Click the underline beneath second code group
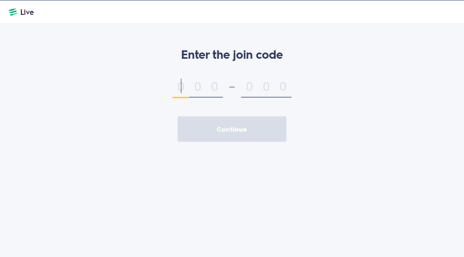The height and width of the screenshot is (257, 464). (x=266, y=97)
